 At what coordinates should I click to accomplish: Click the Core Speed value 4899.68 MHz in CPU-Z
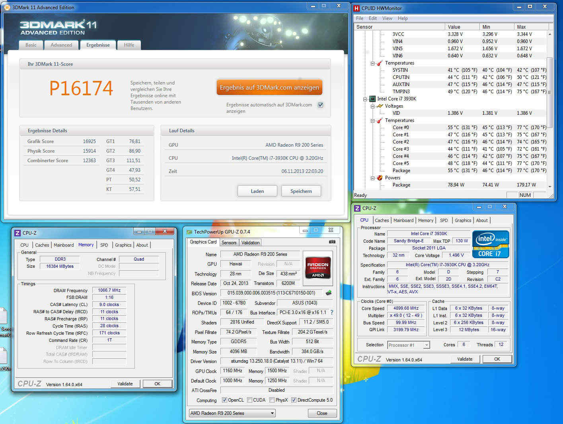(x=406, y=308)
